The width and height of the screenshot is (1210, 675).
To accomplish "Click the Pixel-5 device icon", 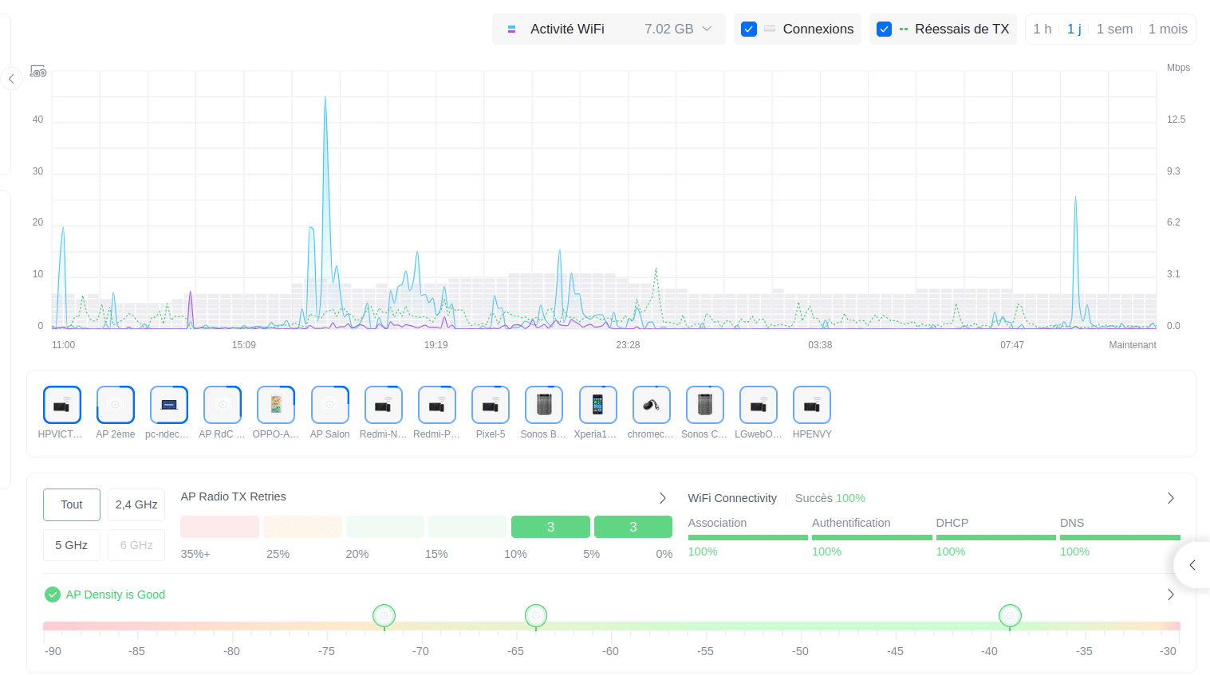I will point(490,404).
